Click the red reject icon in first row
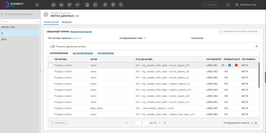The width and height of the screenshot is (266, 133). click(236, 65)
